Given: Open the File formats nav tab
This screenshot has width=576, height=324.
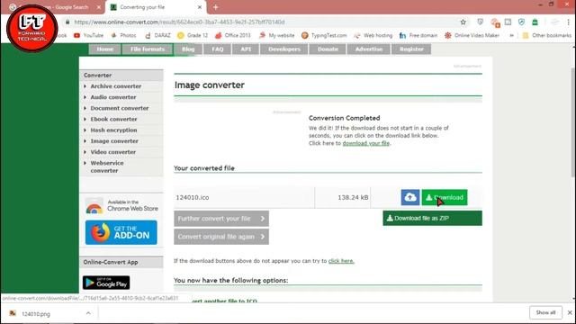Looking at the screenshot, I should click(x=148, y=49).
